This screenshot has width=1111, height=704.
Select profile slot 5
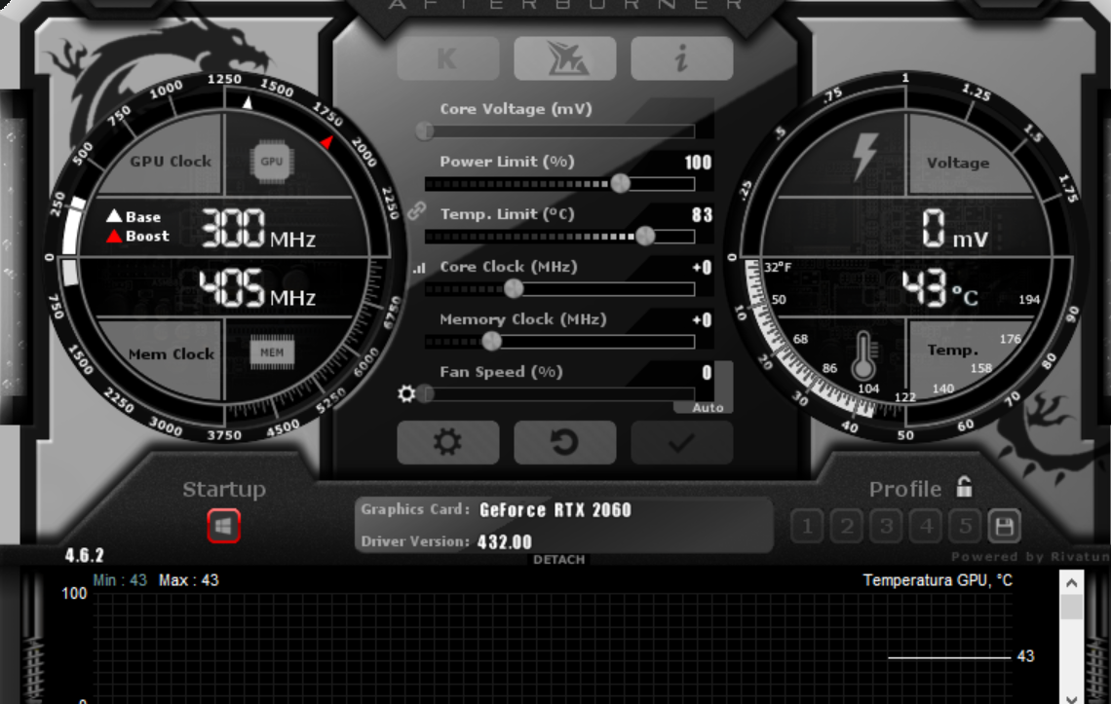(x=965, y=526)
